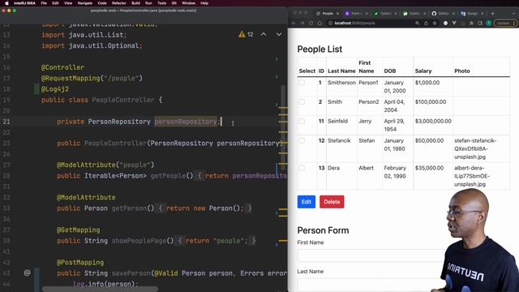Open the Build menu
The height and width of the screenshot is (292, 519).
click(x=135, y=3)
